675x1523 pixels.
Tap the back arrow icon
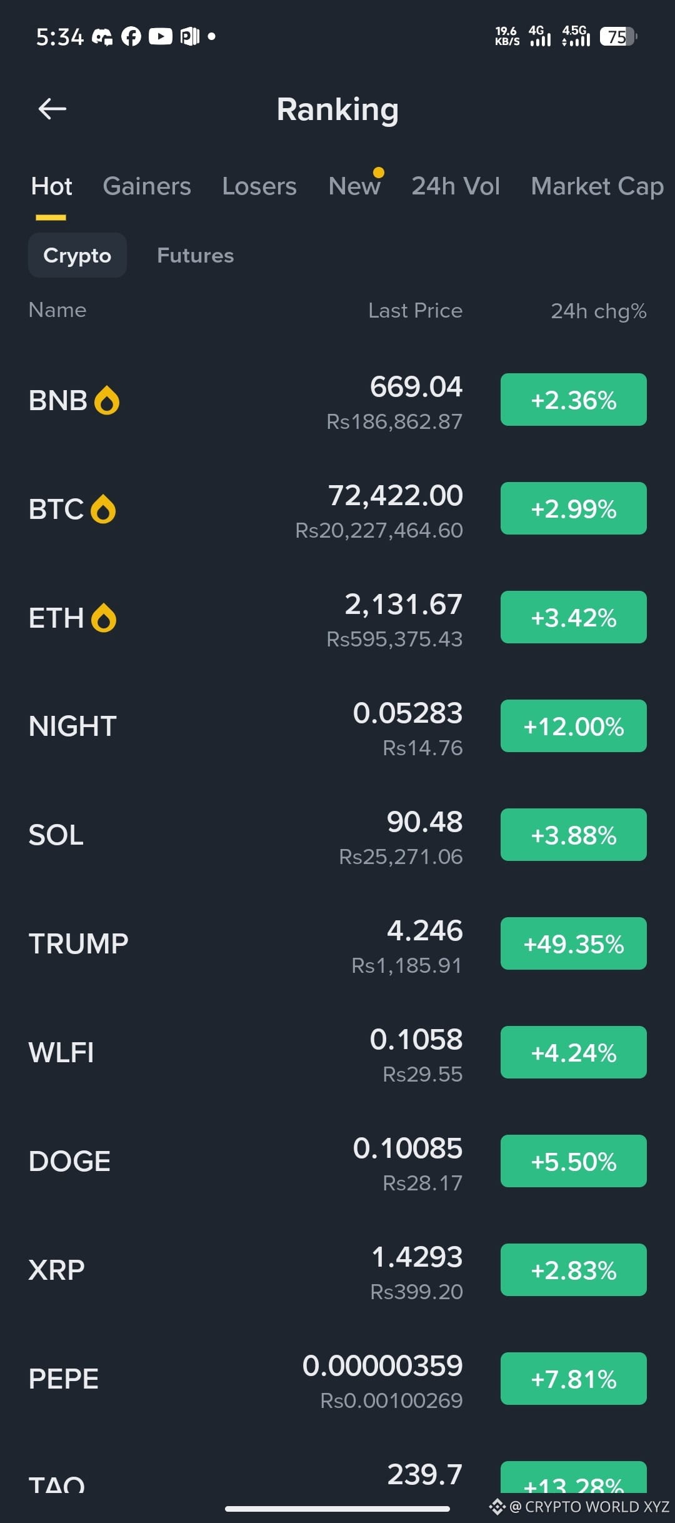[x=52, y=109]
